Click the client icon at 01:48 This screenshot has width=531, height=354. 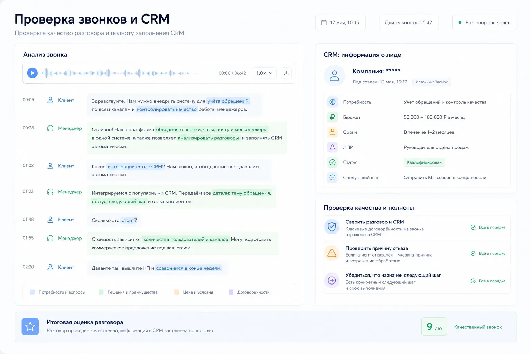(x=50, y=220)
